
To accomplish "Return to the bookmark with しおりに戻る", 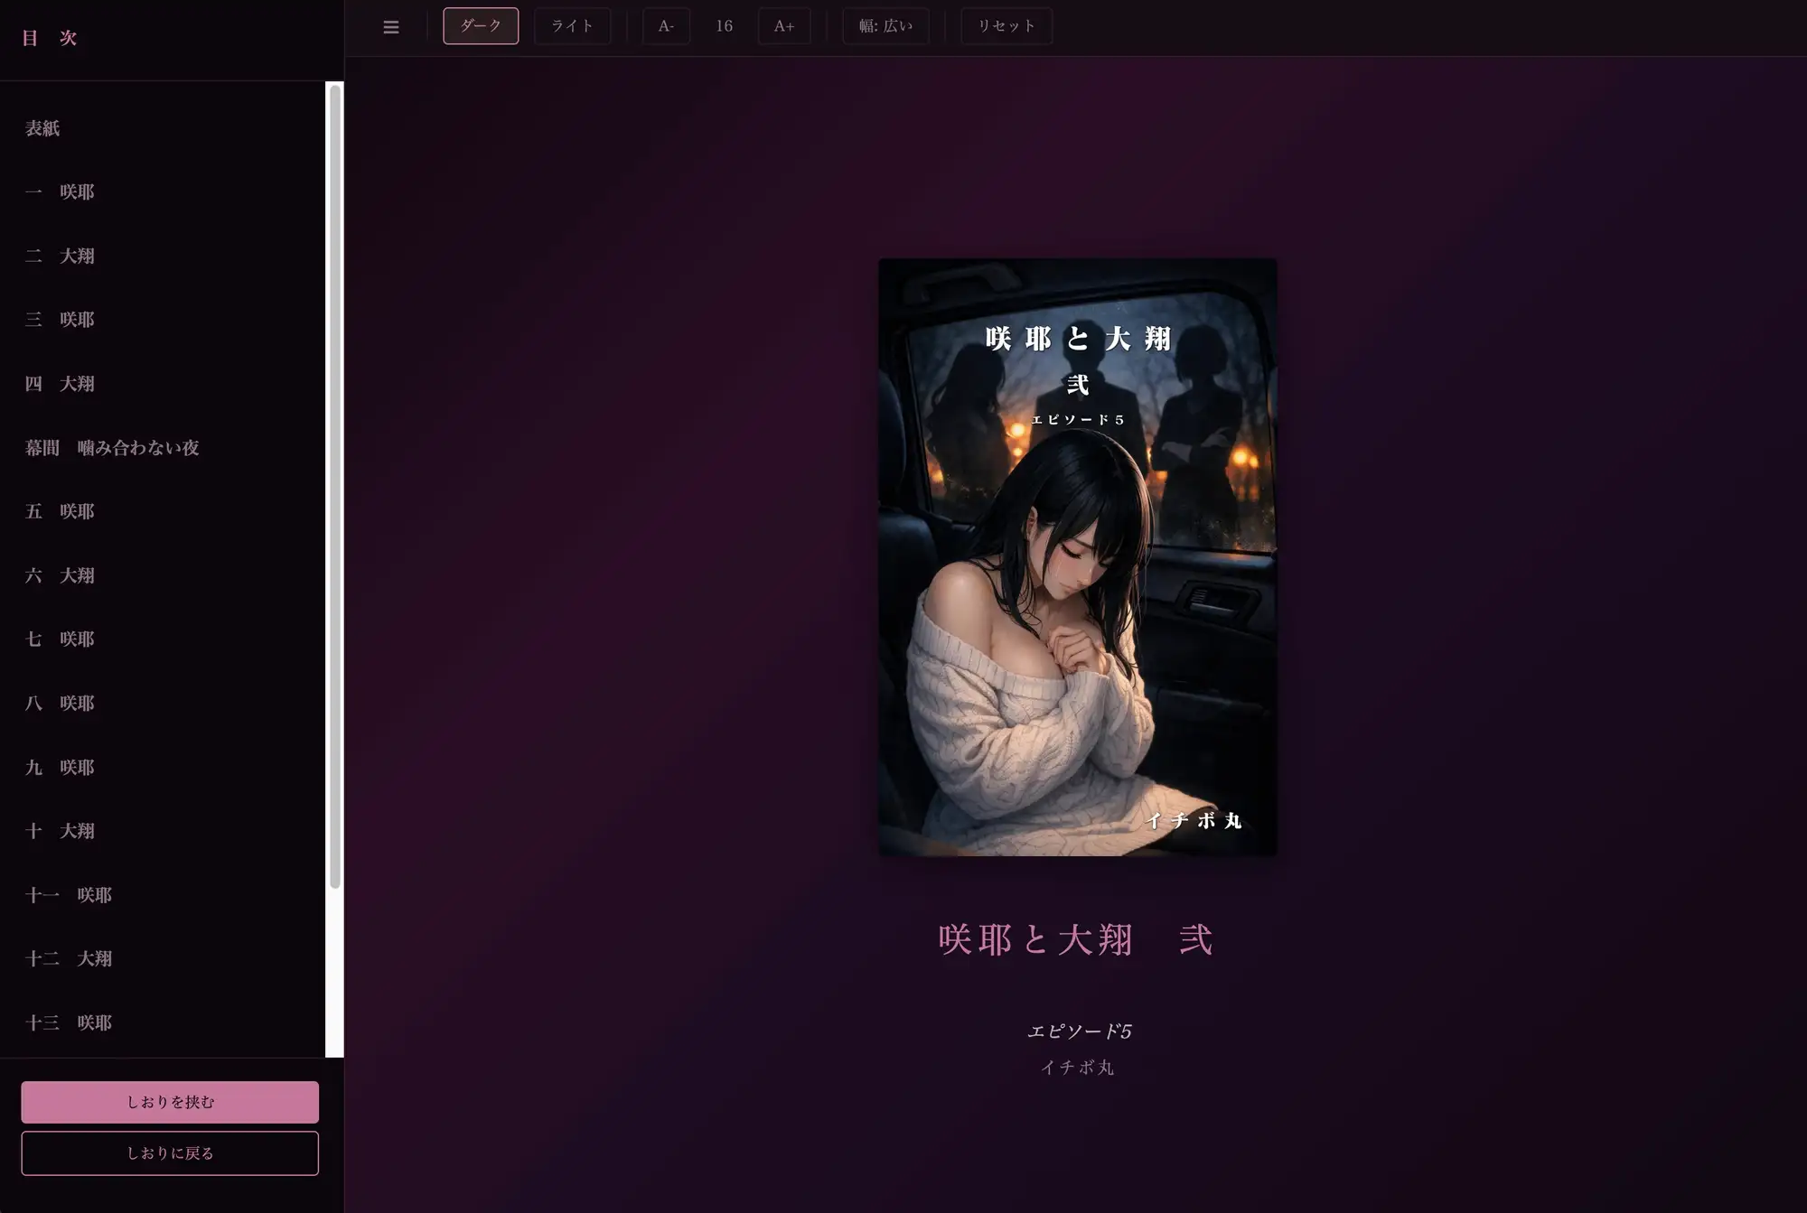I will point(170,1152).
